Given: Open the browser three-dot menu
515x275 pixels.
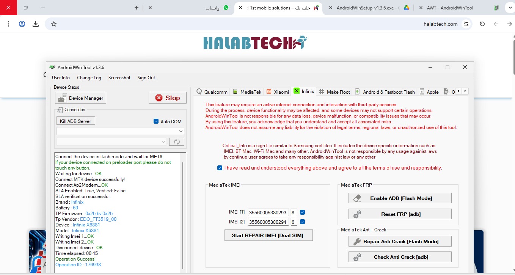Looking at the screenshot, I should (x=8, y=24).
